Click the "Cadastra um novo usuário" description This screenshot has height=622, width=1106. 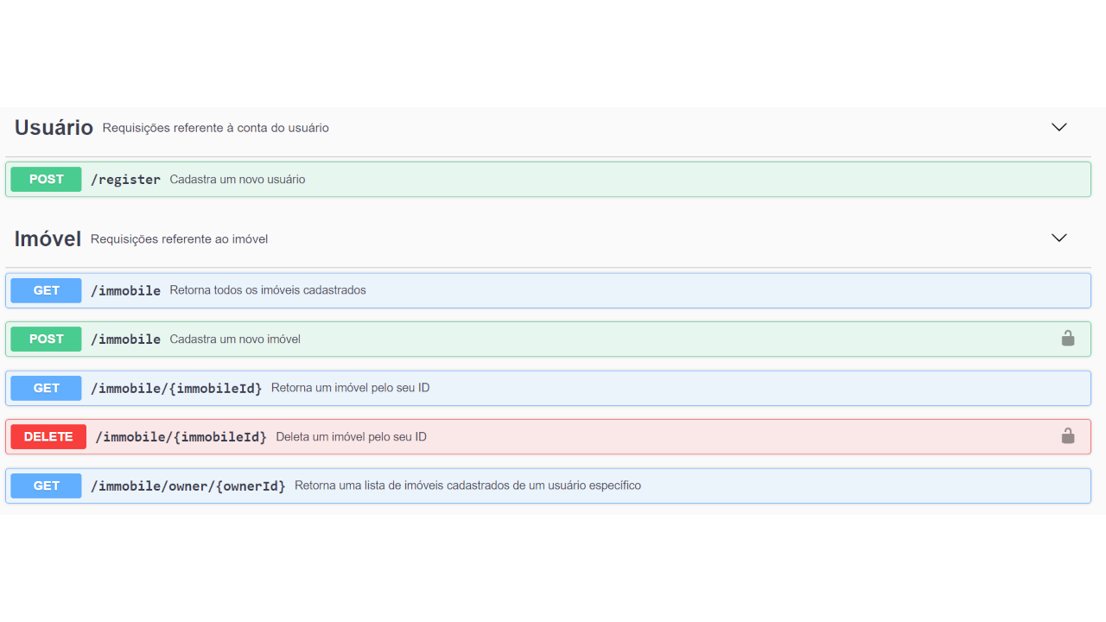point(238,180)
